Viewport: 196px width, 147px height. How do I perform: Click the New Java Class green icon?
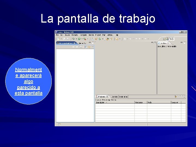point(100,39)
